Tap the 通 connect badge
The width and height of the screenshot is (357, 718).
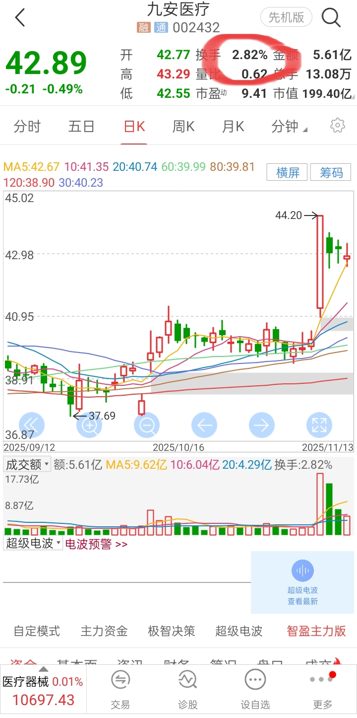click(161, 27)
